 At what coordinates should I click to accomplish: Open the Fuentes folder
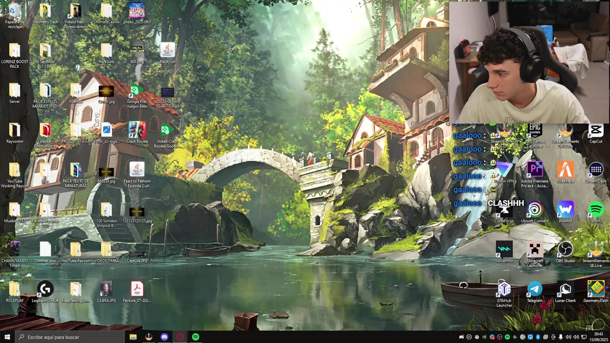[76, 93]
